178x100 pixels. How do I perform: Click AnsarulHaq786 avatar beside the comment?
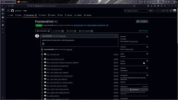pos(37,36)
